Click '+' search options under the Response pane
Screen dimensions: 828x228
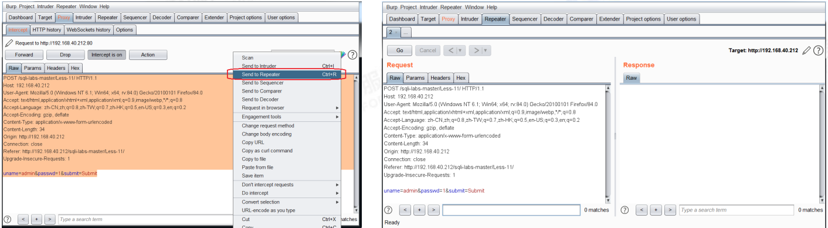(656, 210)
